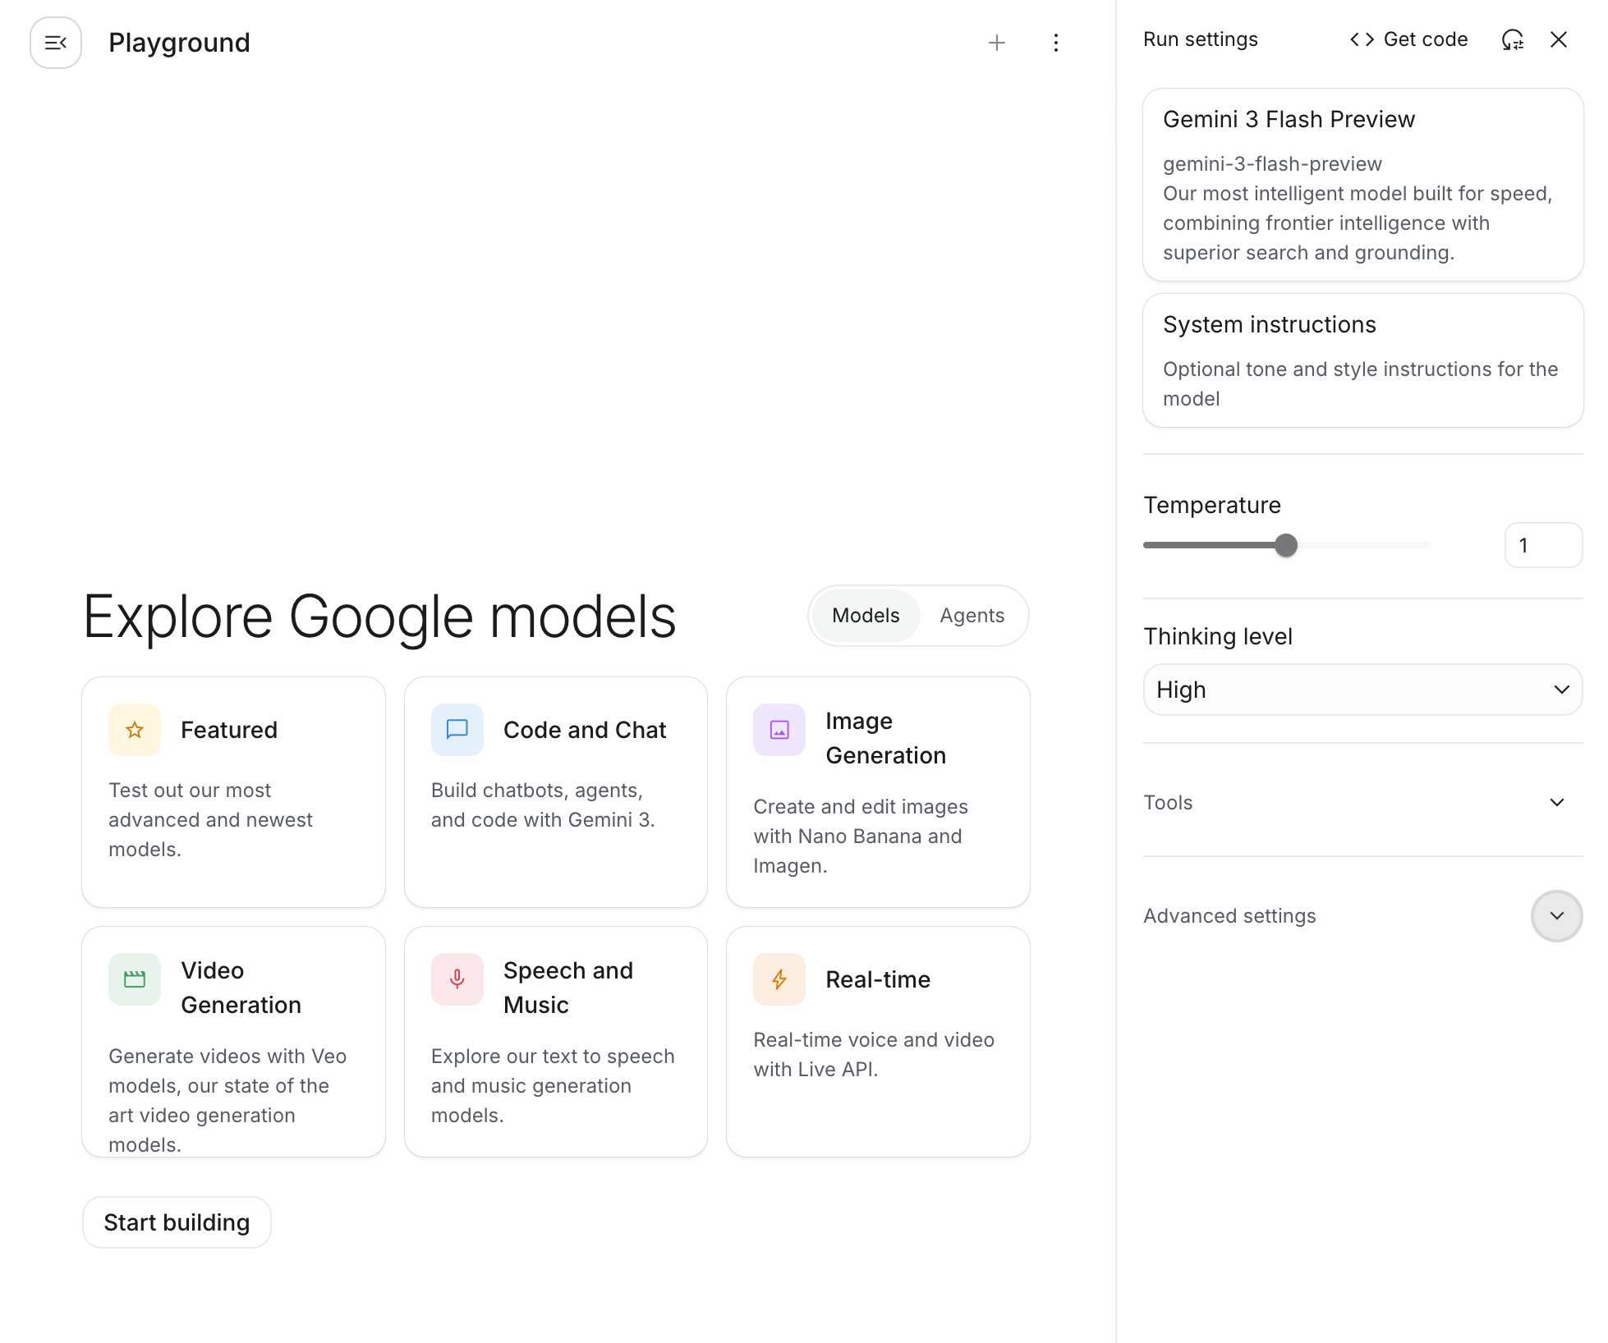The image size is (1608, 1343).
Task: Click the Temperature slider handle
Action: [1286, 545]
